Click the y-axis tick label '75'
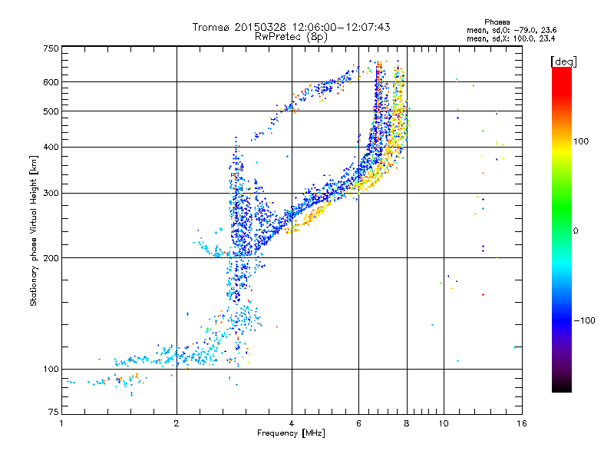 pyautogui.click(x=54, y=412)
